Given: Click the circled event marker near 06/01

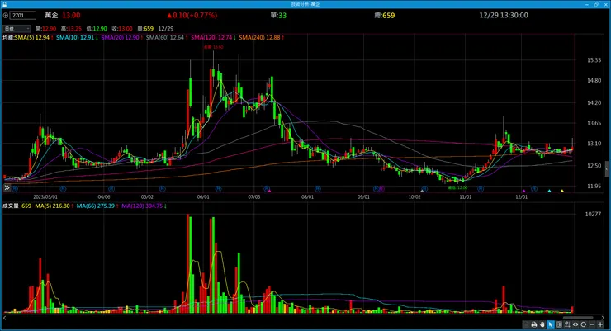Looking at the screenshot, I should coord(218,189).
